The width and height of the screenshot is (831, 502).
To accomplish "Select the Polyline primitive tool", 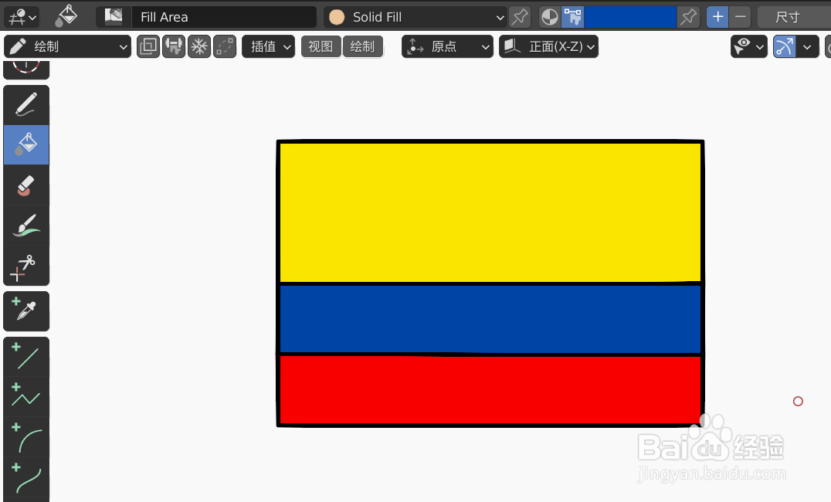I will coord(26,397).
